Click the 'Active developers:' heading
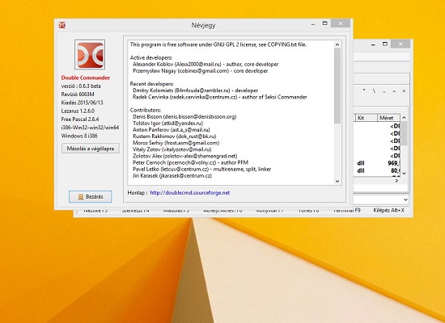445x323 pixels. coord(151,57)
